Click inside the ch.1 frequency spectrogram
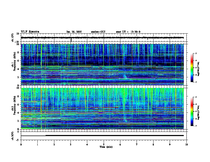This screenshot has height=162, width=210. (102, 65)
